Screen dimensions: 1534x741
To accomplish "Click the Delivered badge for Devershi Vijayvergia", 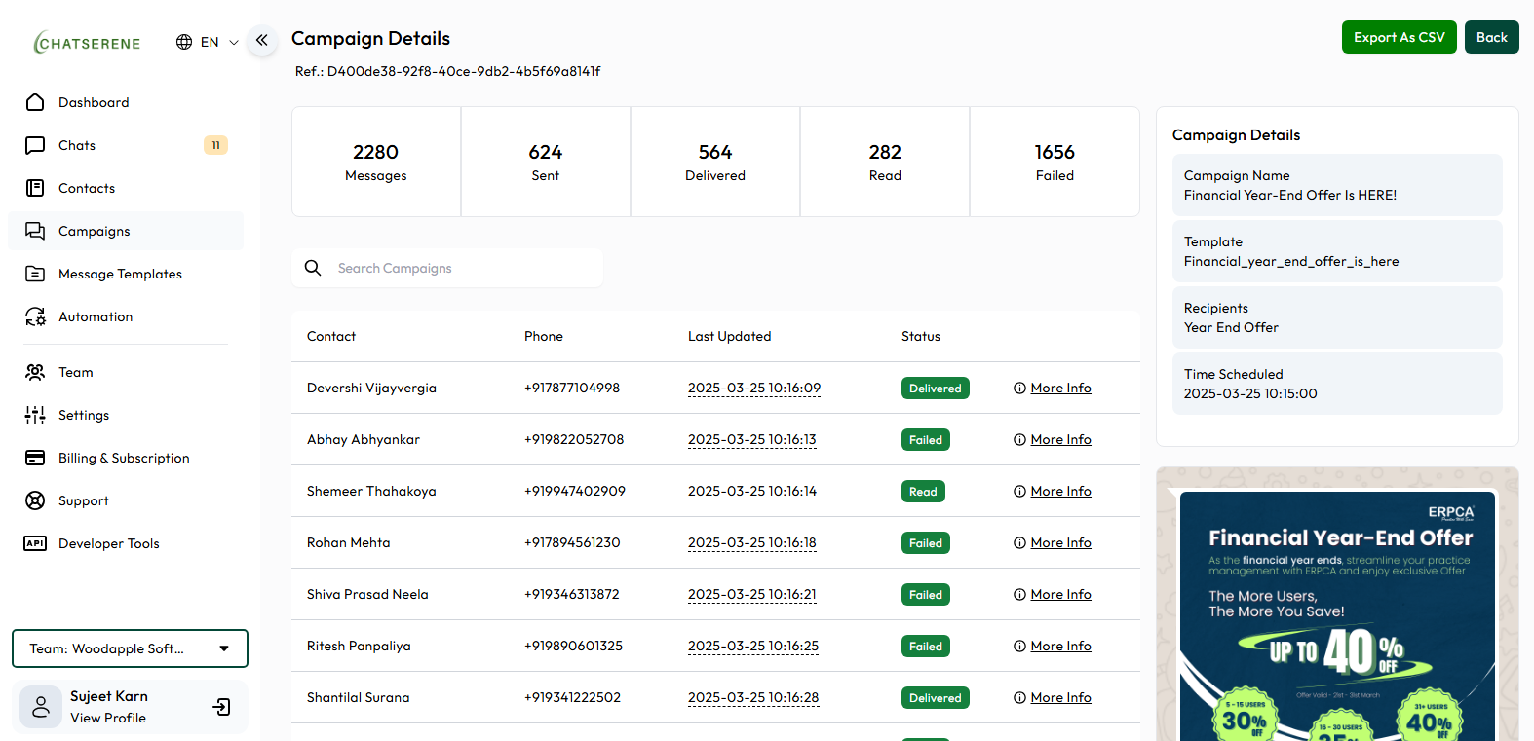I will pyautogui.click(x=936, y=388).
